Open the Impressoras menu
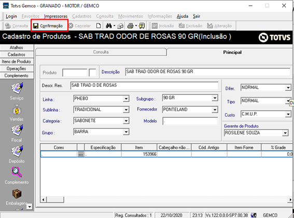This screenshot has width=294, height=218. click(x=55, y=16)
